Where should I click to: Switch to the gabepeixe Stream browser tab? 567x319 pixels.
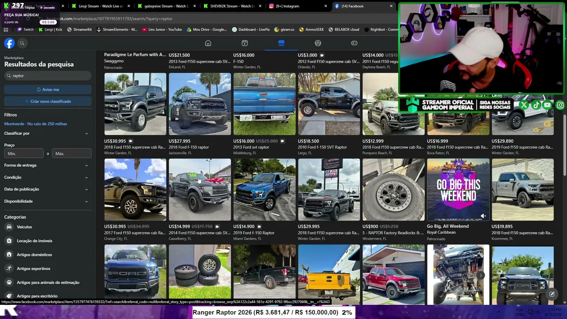click(166, 6)
